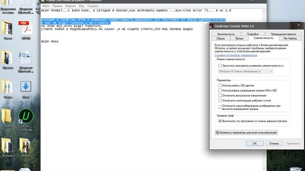Close the Counter Strike 1.6 properties dialog
305x171 pixels.
[x=299, y=25]
